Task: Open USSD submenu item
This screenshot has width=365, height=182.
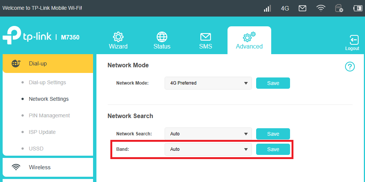Action: (36, 149)
